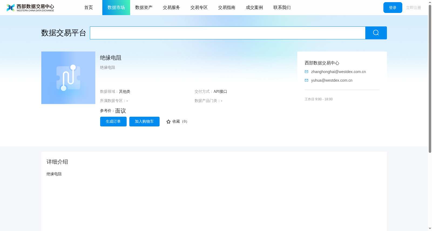The height and width of the screenshot is (231, 432).
Task: Click the 收藏 (0) label
Action: (x=180, y=122)
